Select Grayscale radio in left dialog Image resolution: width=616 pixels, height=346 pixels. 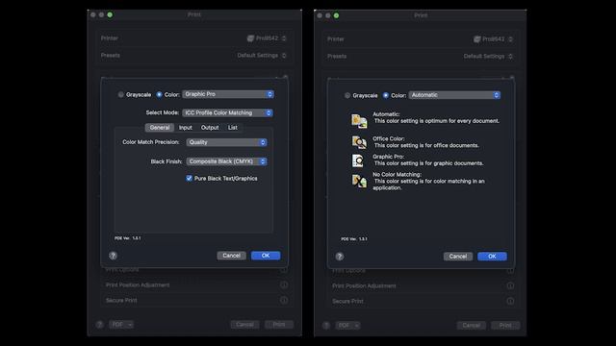click(x=121, y=94)
